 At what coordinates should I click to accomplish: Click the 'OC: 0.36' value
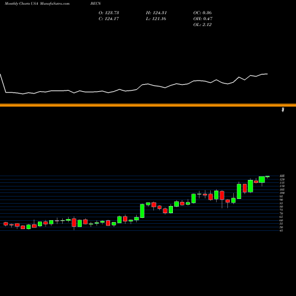[x=202, y=13]
